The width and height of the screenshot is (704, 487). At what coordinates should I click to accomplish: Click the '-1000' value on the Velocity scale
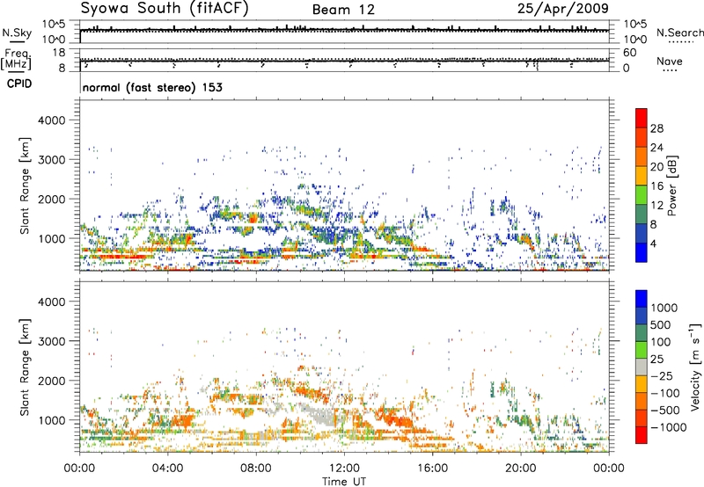669,427
